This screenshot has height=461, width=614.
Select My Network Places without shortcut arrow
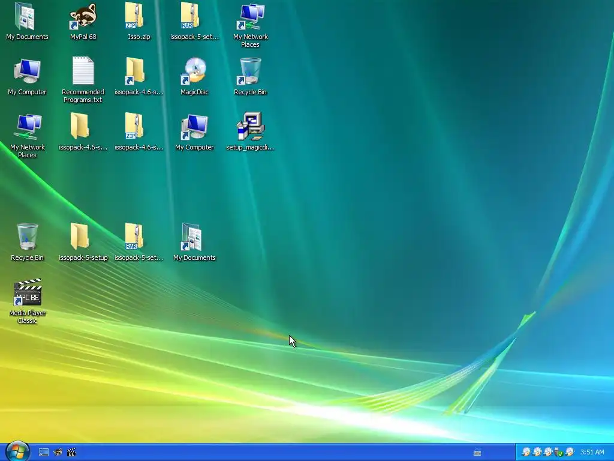tap(28, 136)
